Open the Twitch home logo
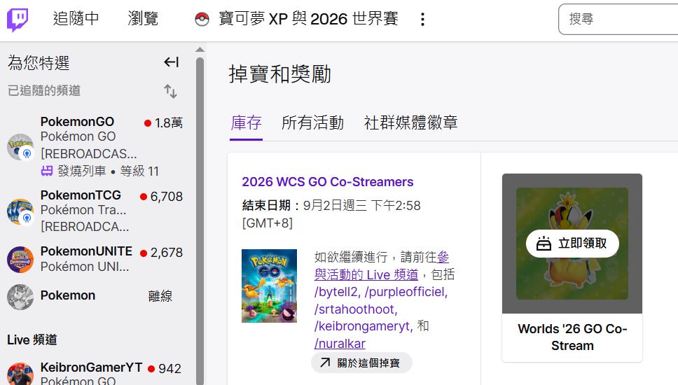This screenshot has width=678, height=385. coord(18,20)
